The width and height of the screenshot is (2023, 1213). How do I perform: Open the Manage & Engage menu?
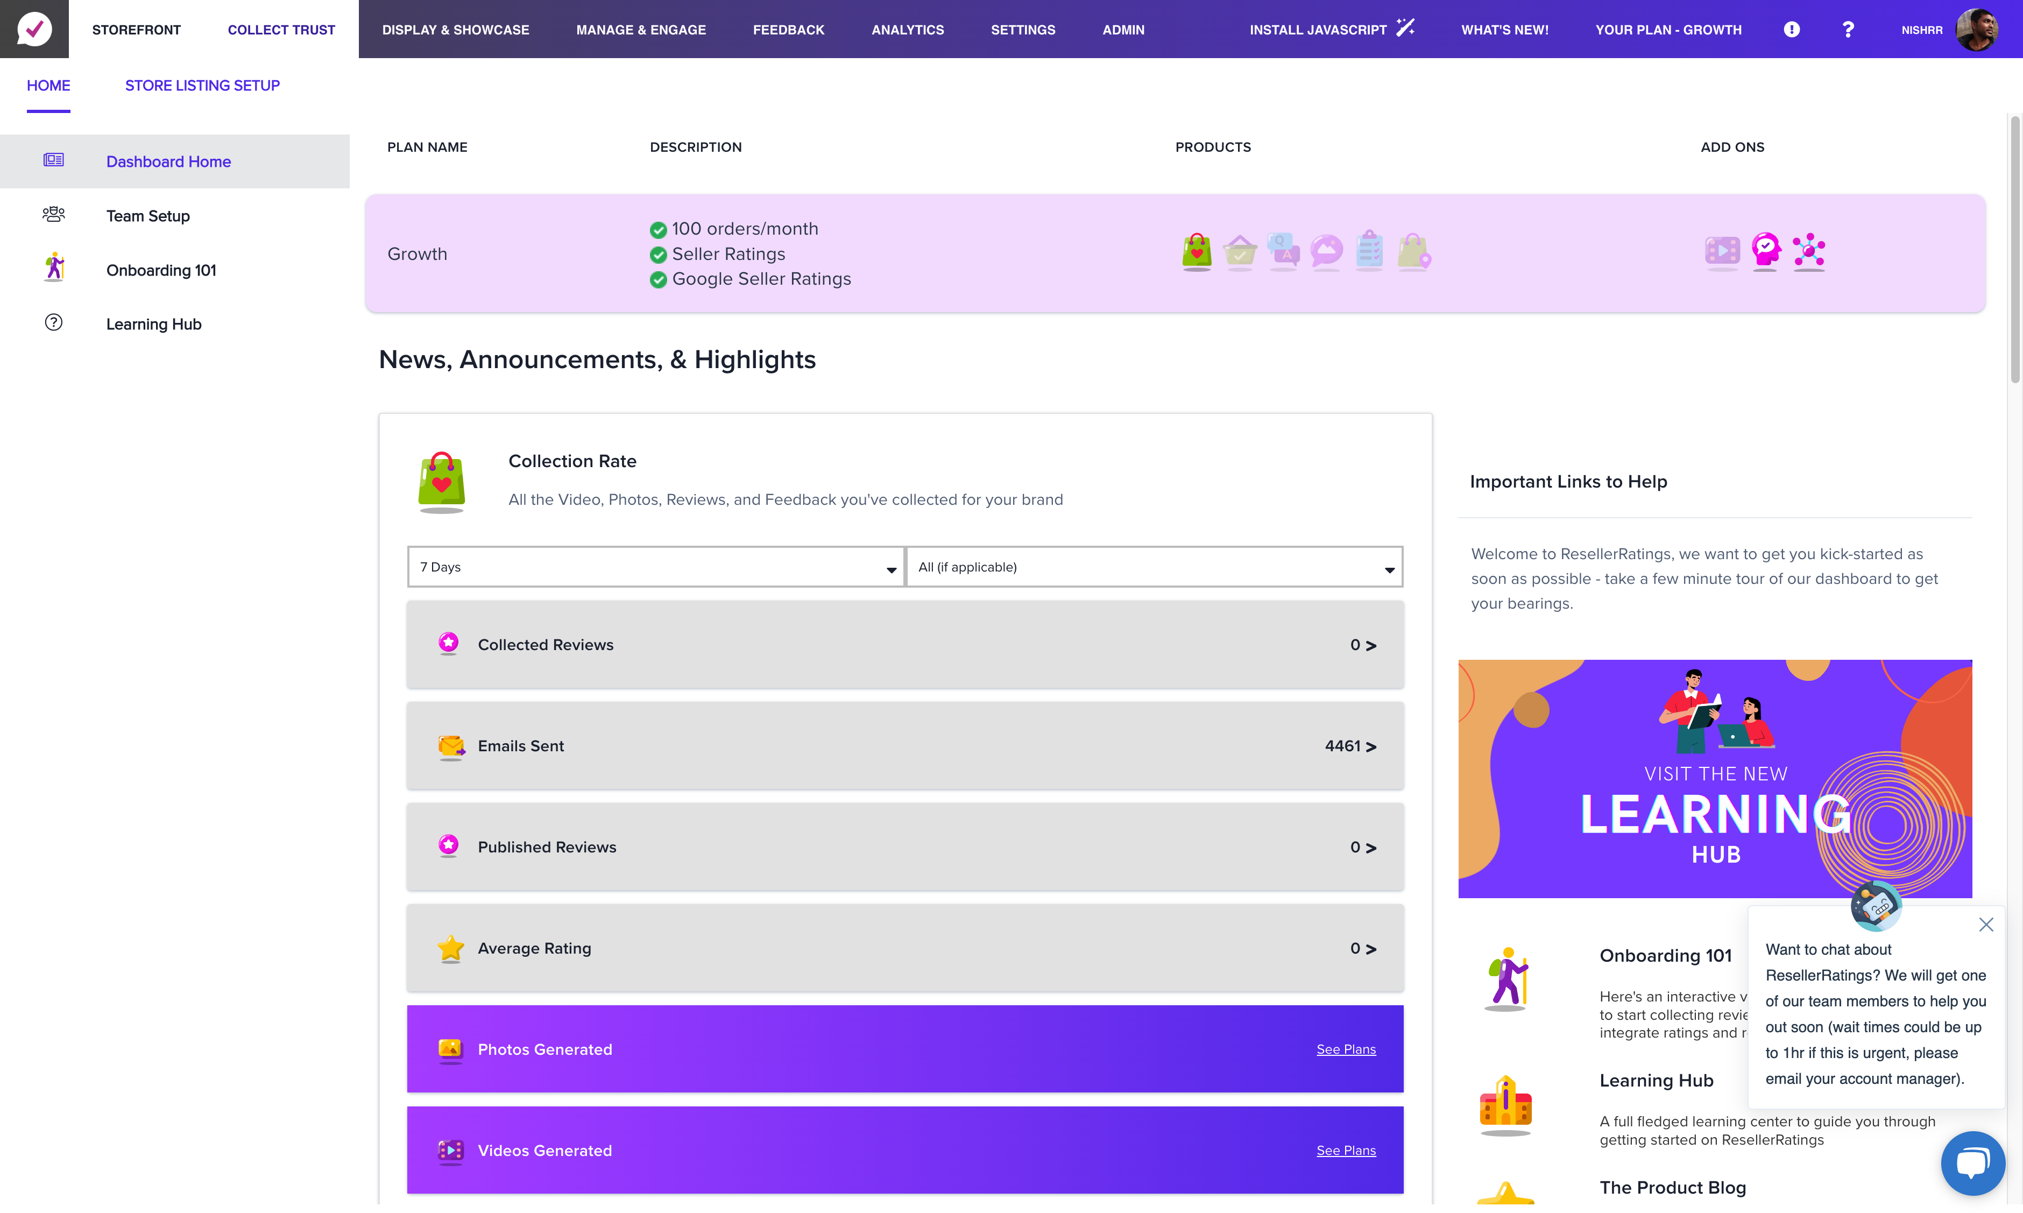641,30
